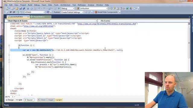
Task: Click the <html> breadcrumb tag
Action: pos(43,100)
